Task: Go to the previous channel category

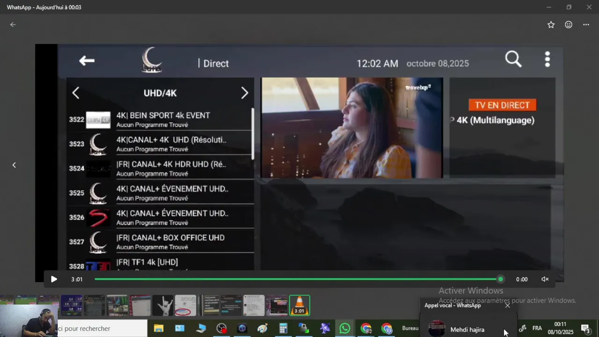Action: [76, 93]
